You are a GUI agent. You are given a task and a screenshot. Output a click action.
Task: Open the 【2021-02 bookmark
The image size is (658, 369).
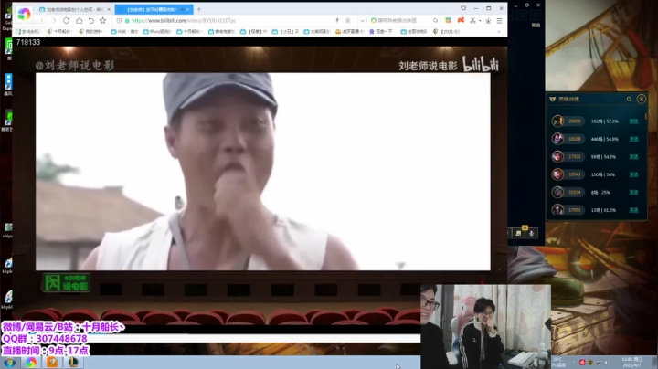point(447,31)
